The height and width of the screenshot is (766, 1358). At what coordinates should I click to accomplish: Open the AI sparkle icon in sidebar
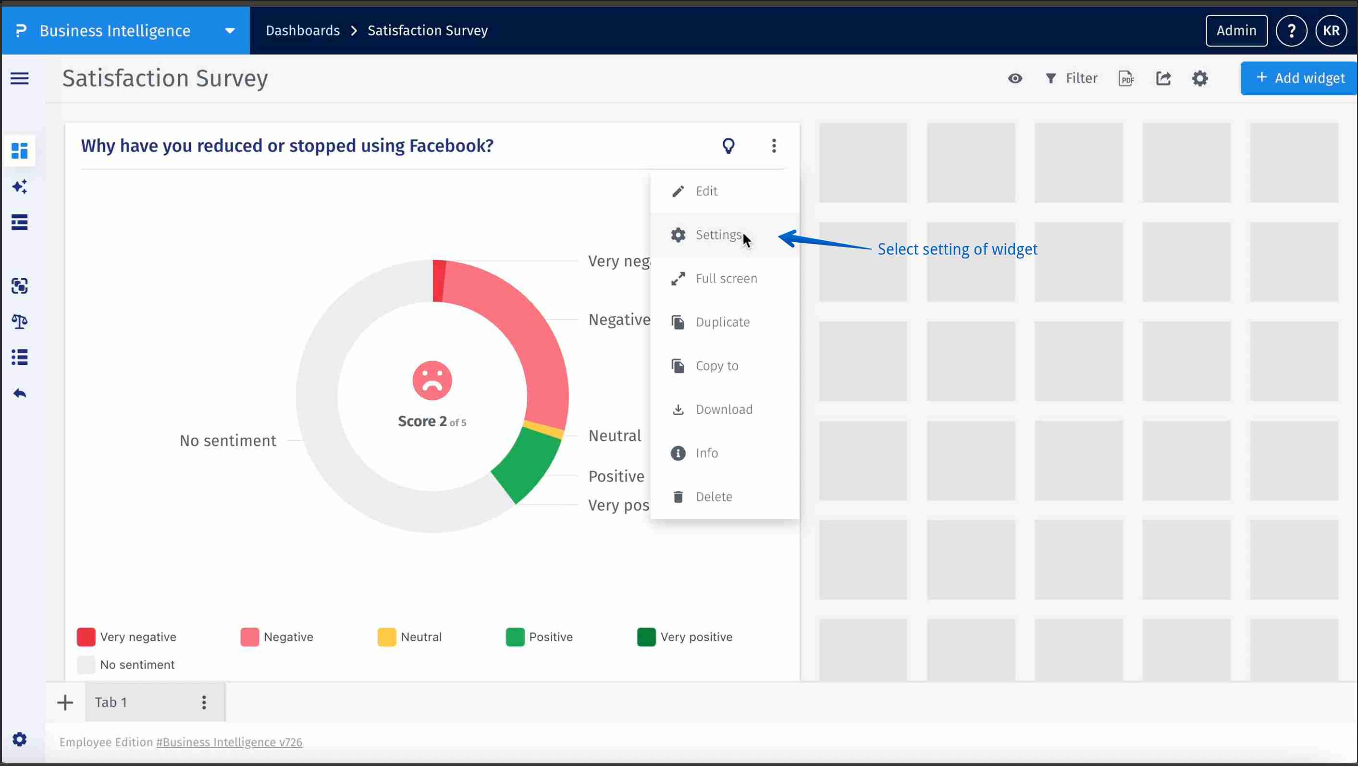click(20, 186)
